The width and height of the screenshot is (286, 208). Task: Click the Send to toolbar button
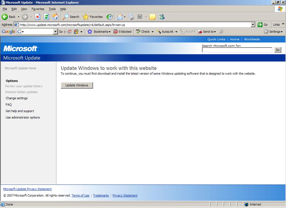[x=207, y=32]
